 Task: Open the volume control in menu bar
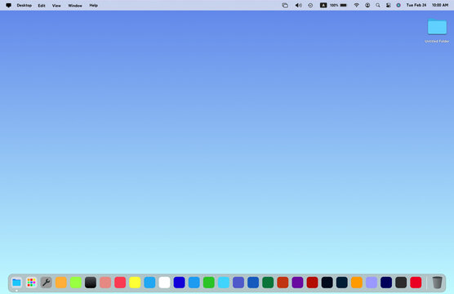[298, 5]
